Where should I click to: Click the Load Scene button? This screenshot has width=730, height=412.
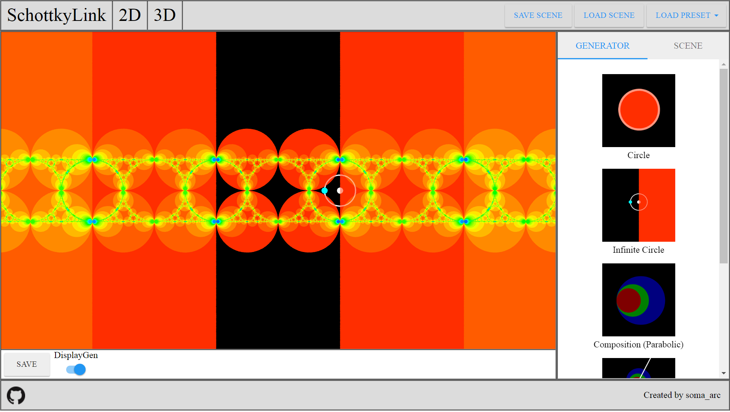click(609, 15)
